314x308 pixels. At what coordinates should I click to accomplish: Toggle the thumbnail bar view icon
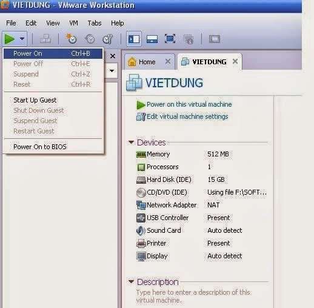click(x=152, y=39)
